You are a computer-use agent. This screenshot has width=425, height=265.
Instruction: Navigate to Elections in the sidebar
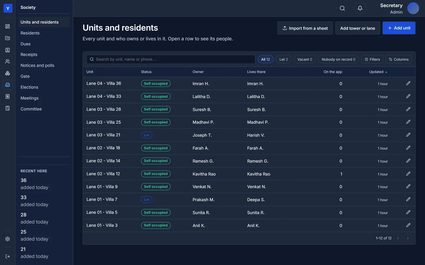44,87
